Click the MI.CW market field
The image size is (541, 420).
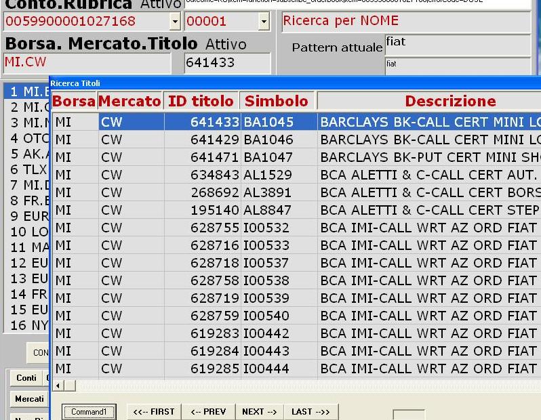click(x=87, y=63)
